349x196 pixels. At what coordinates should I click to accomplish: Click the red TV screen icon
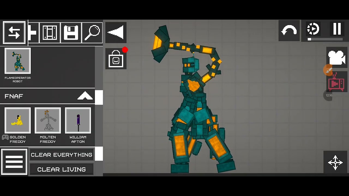point(337,82)
